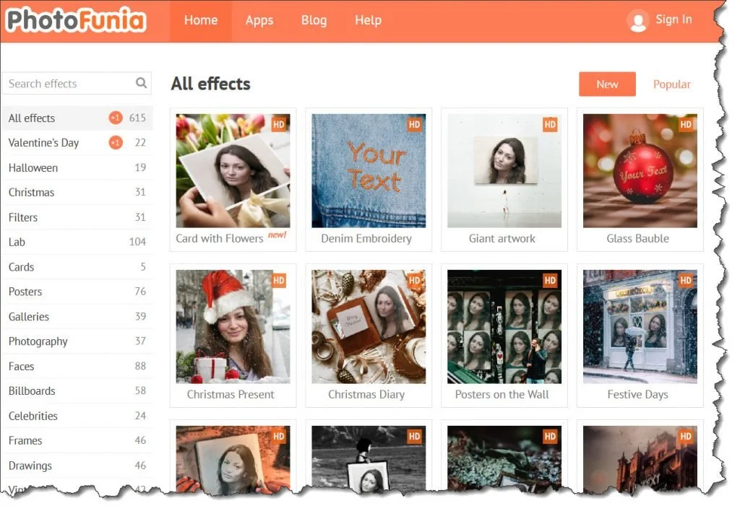Viewport: 740px width, 511px height.
Task: Click the search magnifier icon
Action: 140,83
